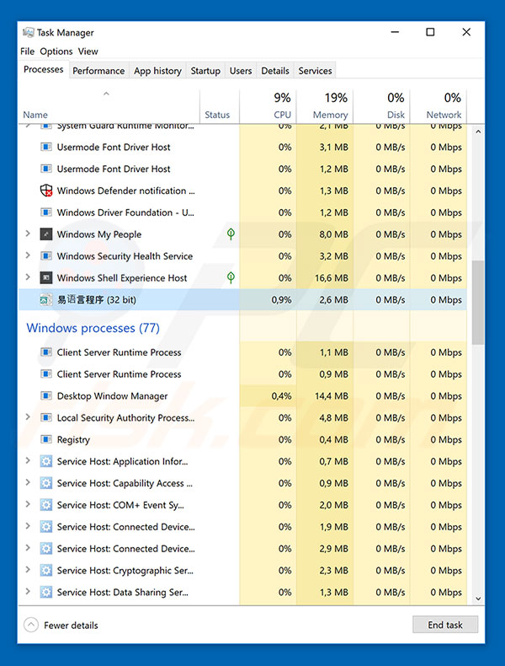Click the scrollbar down arrow
The height and width of the screenshot is (666, 505).
click(x=478, y=599)
